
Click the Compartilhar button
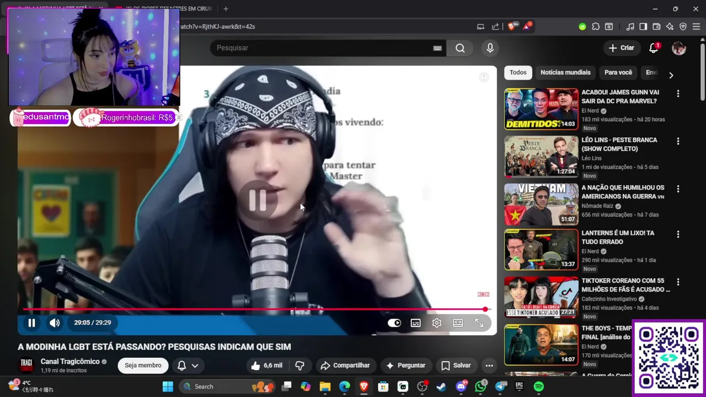[x=345, y=366]
